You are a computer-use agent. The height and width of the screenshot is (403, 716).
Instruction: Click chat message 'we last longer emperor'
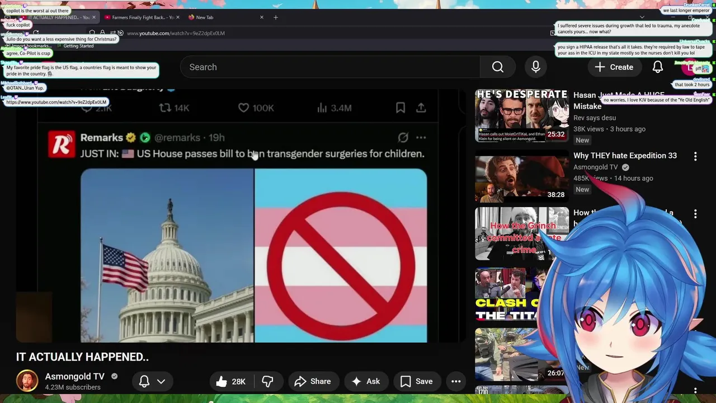[685, 11]
